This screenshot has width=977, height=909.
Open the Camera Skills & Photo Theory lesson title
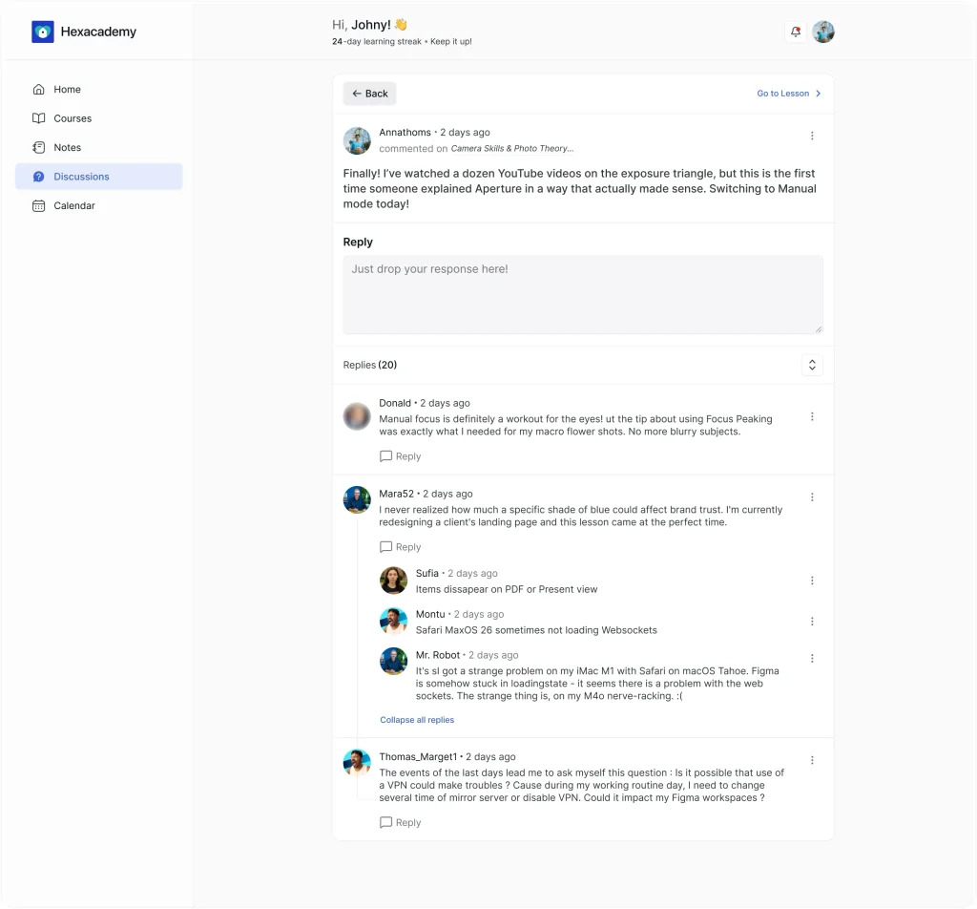click(x=511, y=148)
